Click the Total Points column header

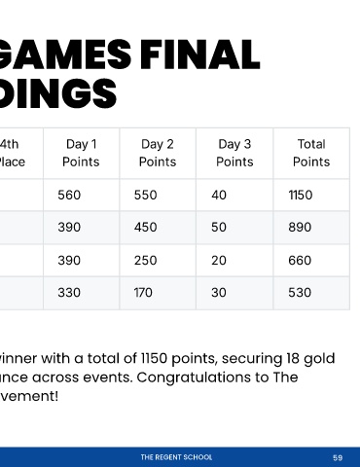point(311,153)
